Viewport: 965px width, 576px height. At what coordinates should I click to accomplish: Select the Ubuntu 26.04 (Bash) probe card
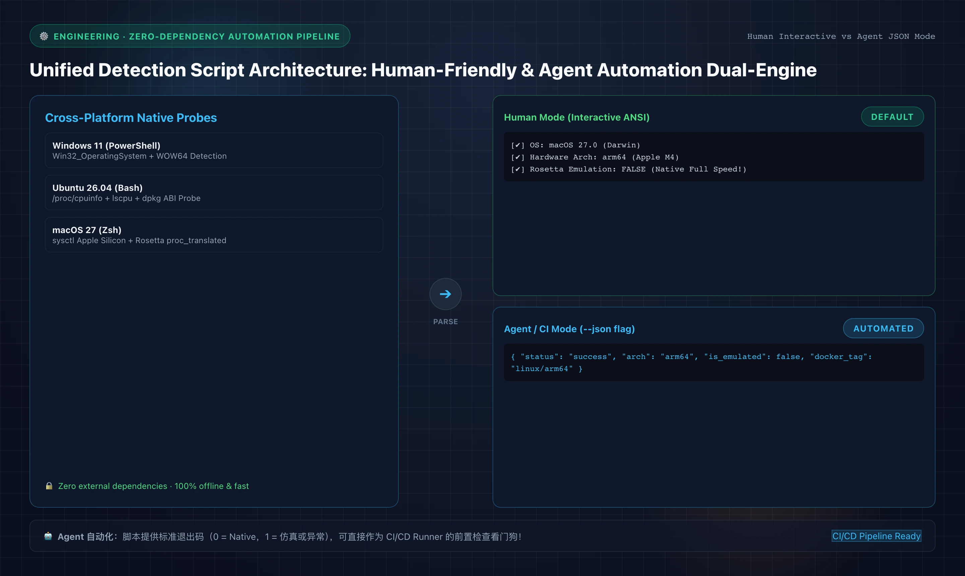click(x=214, y=193)
